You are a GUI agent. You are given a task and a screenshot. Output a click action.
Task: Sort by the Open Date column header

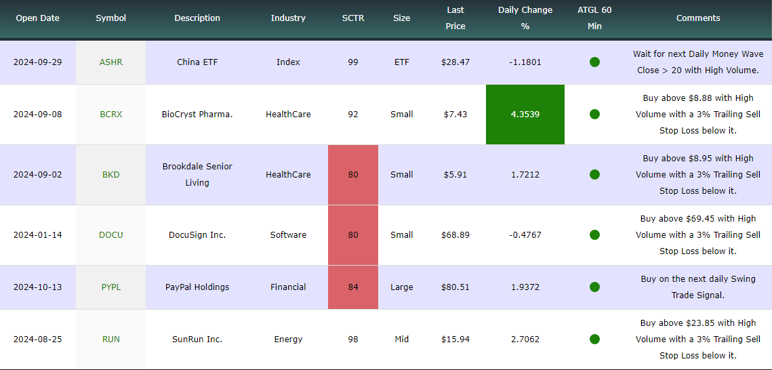pos(37,18)
